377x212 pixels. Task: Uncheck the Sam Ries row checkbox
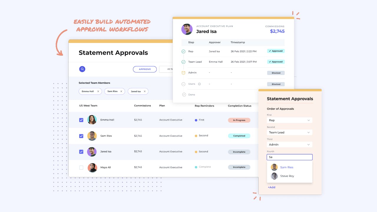(x=81, y=136)
